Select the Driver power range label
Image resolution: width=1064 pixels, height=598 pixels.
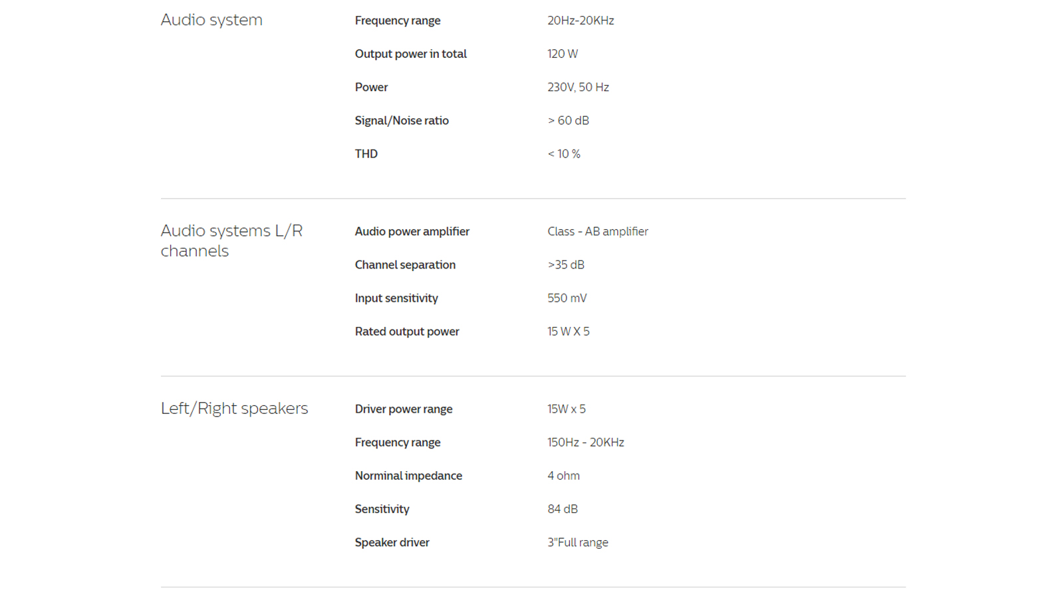pos(404,409)
